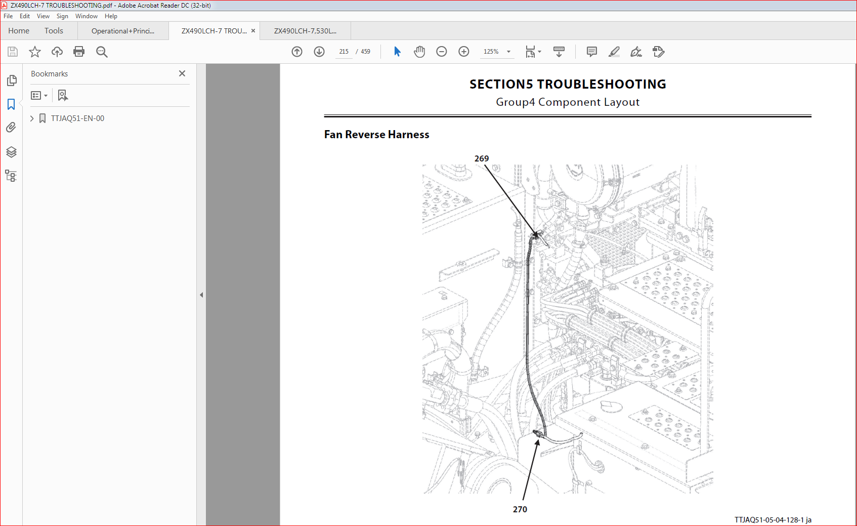Switch to Operational+Princi... document tab

pyautogui.click(x=123, y=31)
